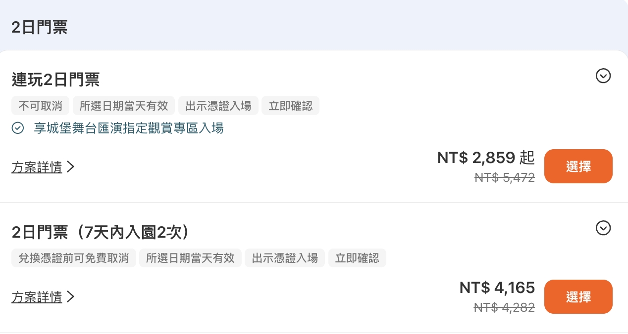
Task: Click the 所選日期當天有效 tag on first card
Action: [x=124, y=105]
